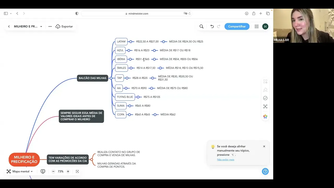Zoom in with plus button
Screen dimensions: 334x188
[68, 172]
